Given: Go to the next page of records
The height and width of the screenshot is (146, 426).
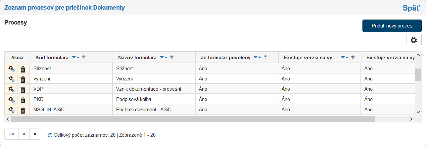Looking at the screenshot, I should (35, 134).
